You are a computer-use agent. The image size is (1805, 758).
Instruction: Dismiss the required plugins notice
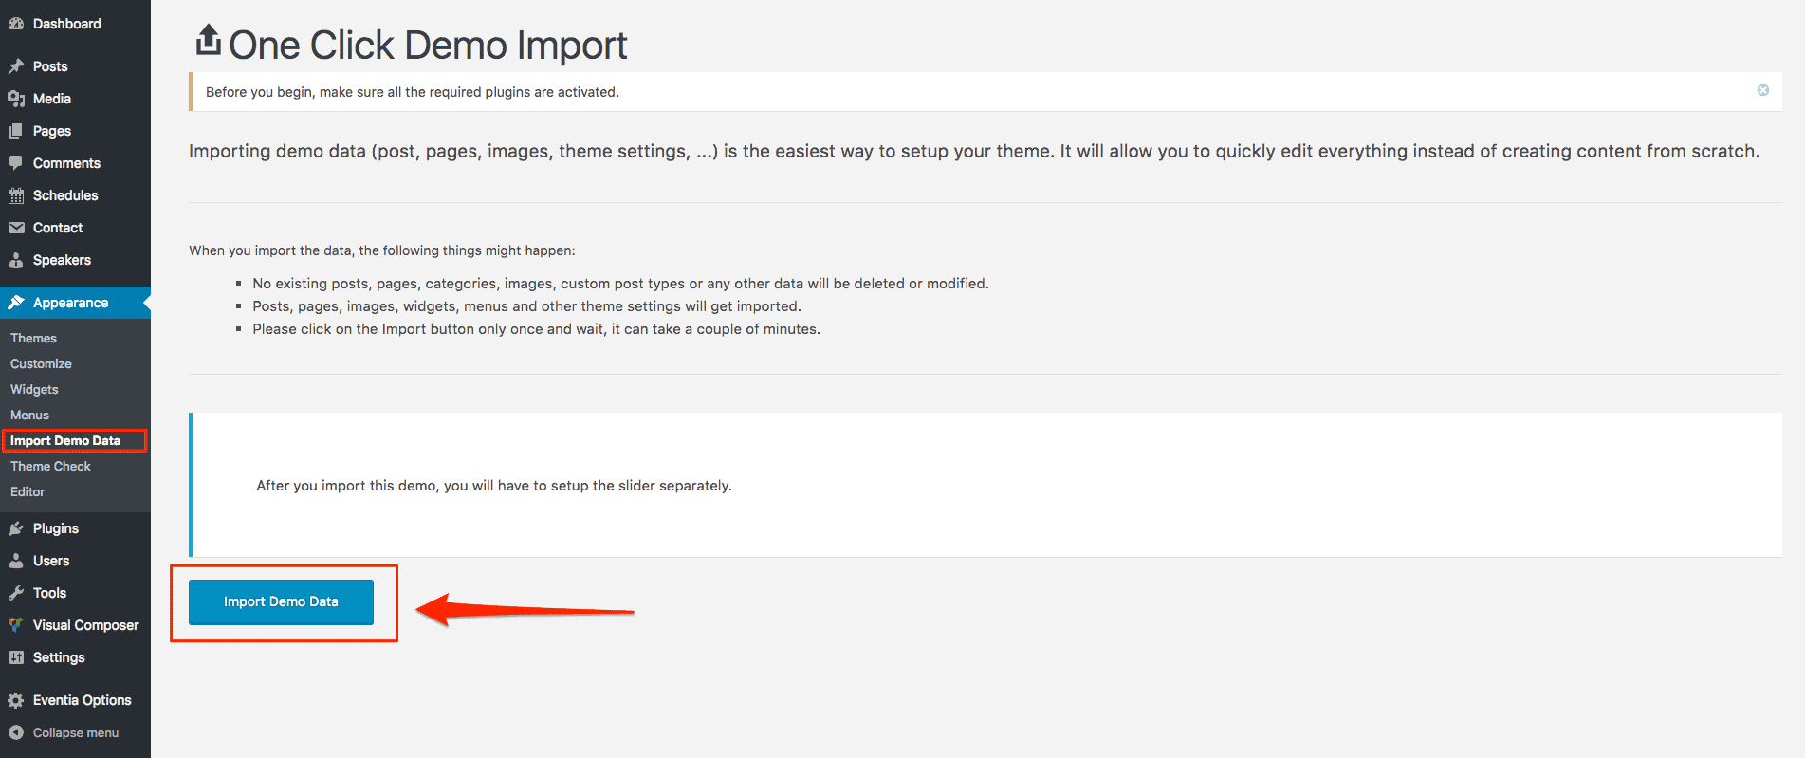click(x=1762, y=91)
